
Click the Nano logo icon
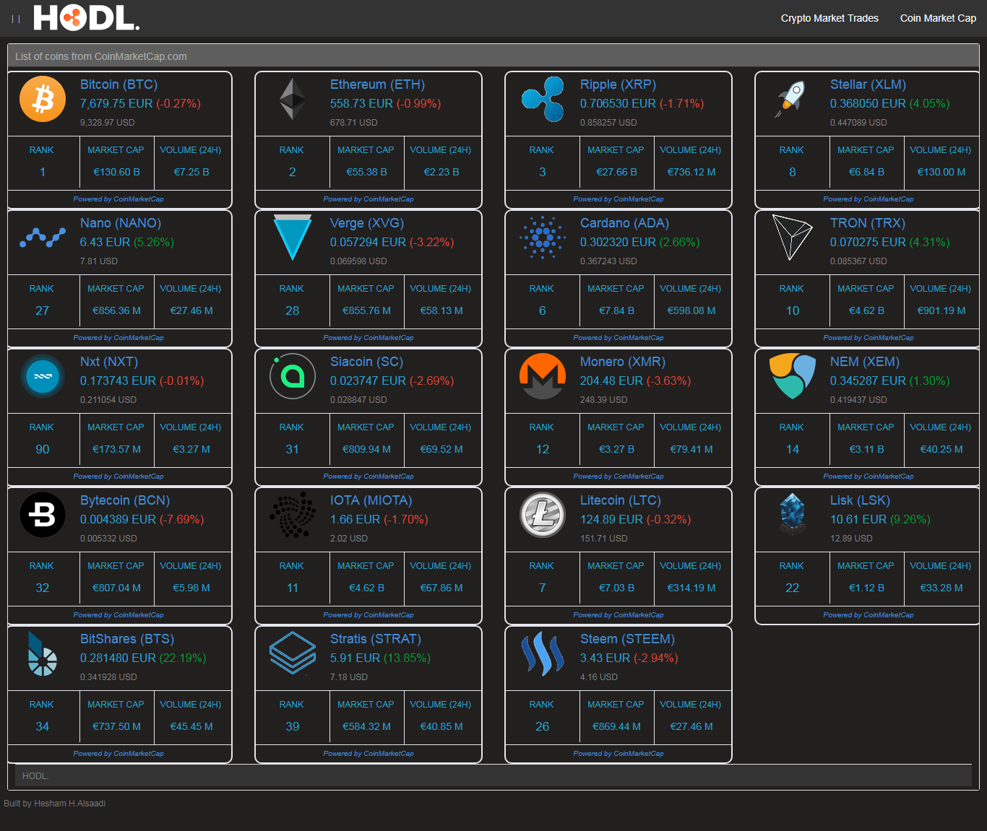click(x=43, y=238)
